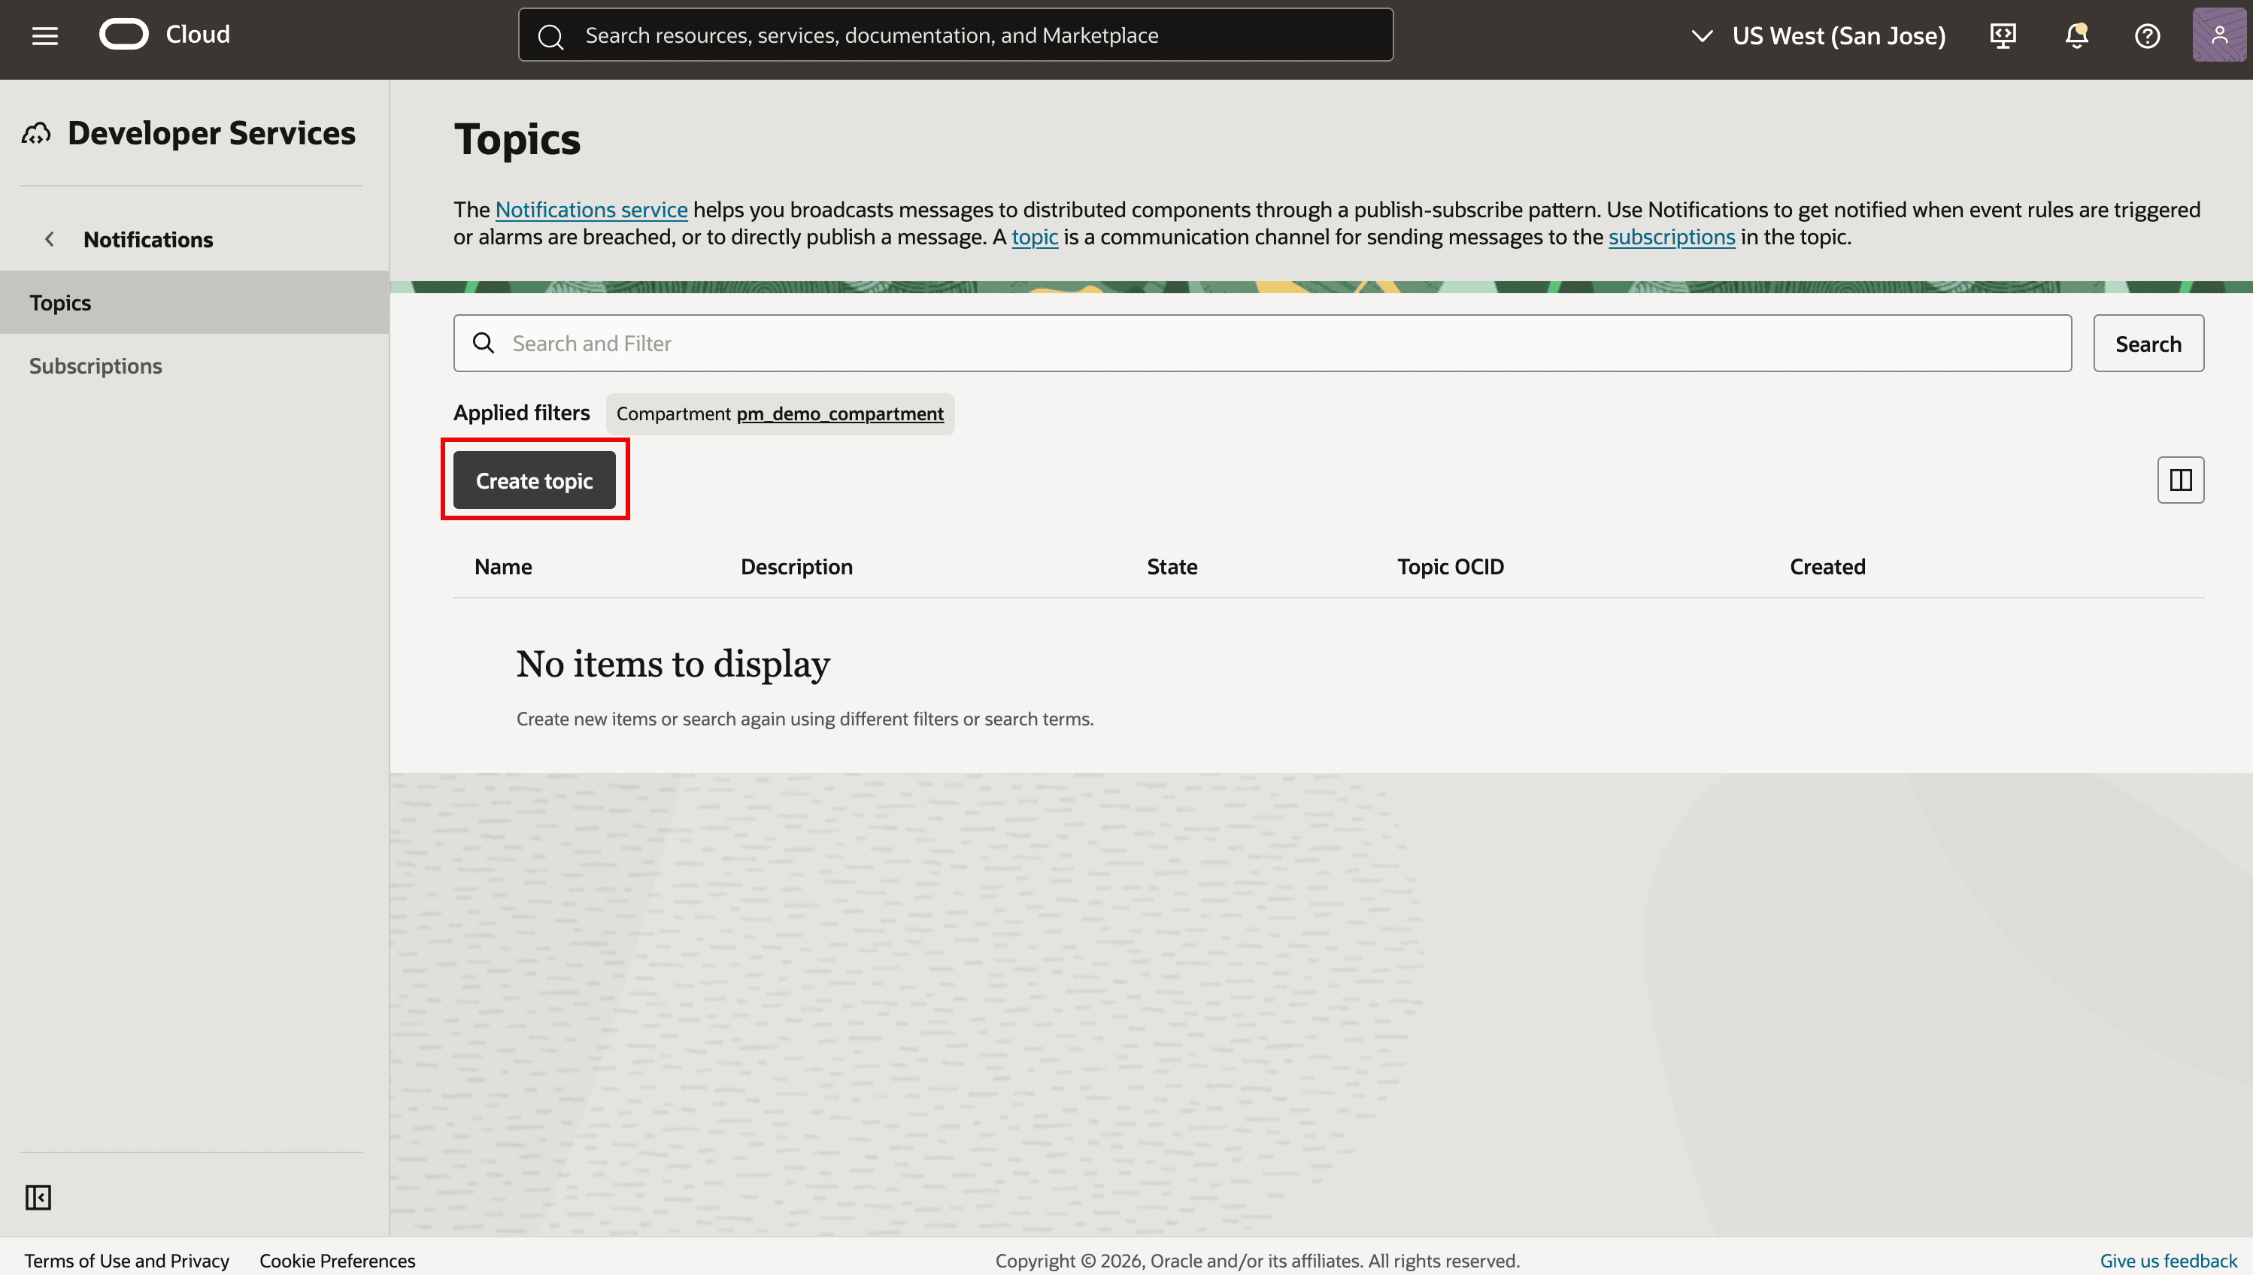Go back using the Notifications chevron
Screen dimensions: 2253x1275
pos(50,239)
